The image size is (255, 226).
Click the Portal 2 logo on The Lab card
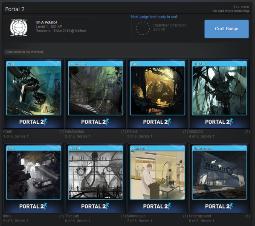[95, 206]
